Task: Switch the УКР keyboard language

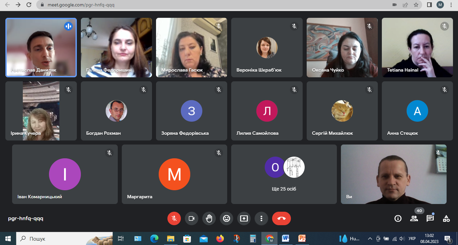Action: (412, 239)
